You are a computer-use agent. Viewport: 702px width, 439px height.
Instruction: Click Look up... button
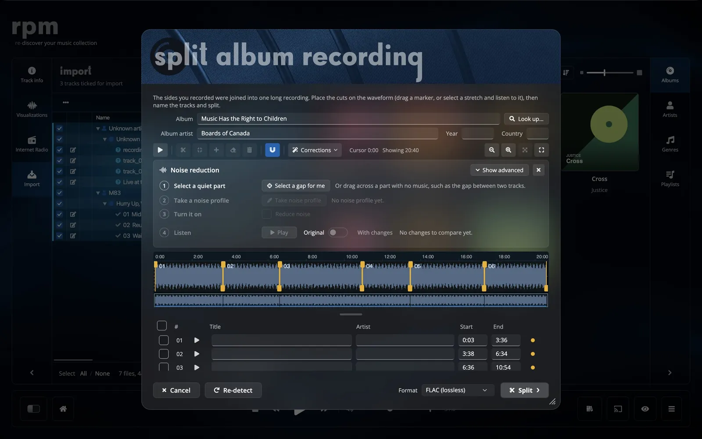[526, 119]
